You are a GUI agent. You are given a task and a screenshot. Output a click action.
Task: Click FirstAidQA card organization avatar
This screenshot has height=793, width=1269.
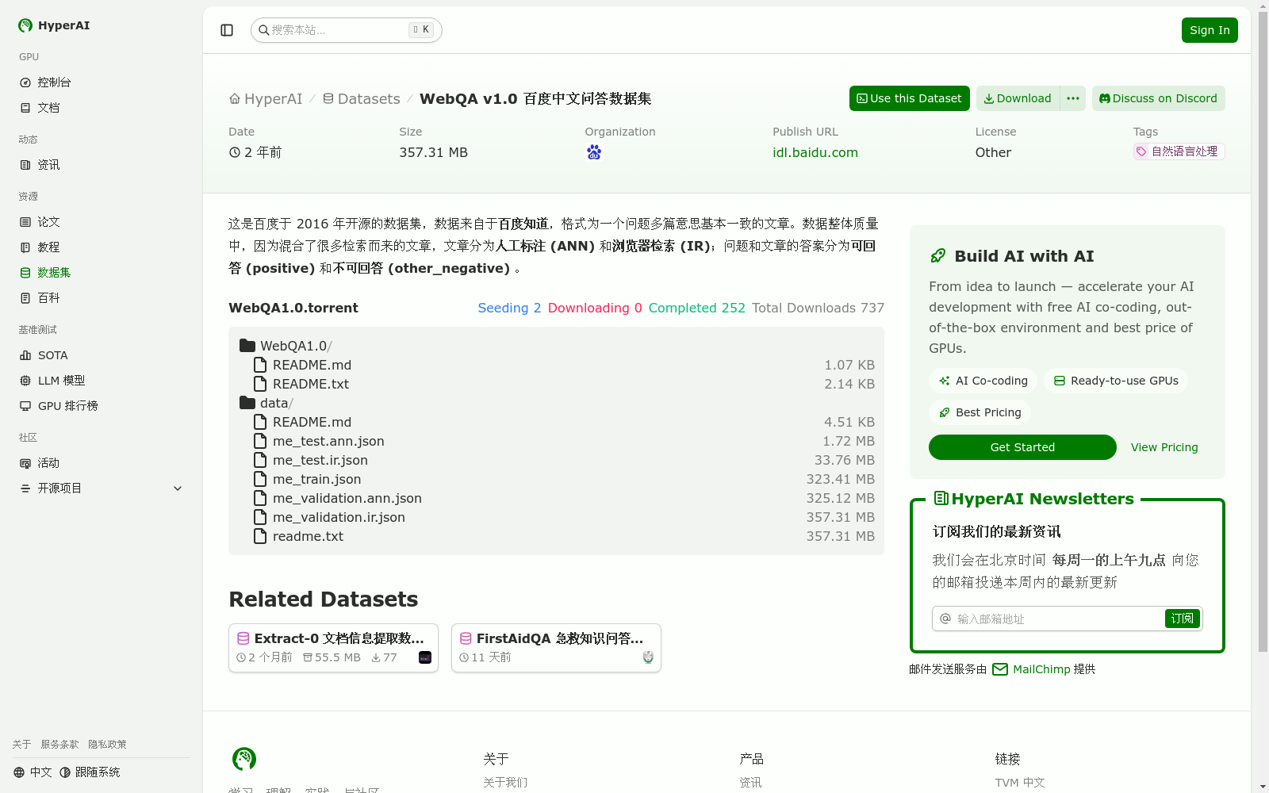tap(648, 657)
